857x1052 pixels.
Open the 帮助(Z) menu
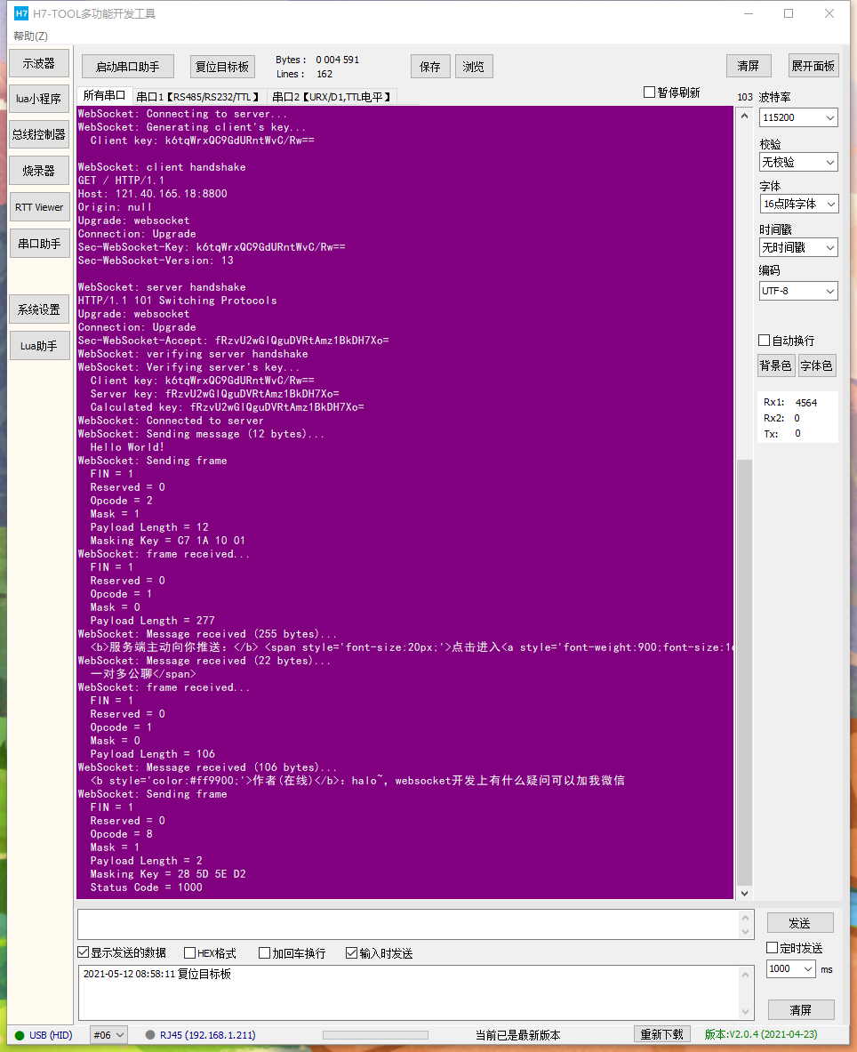coord(31,36)
